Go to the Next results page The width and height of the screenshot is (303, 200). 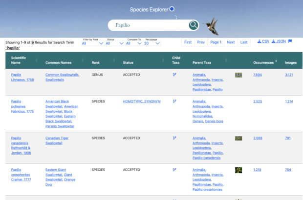[x=231, y=42]
